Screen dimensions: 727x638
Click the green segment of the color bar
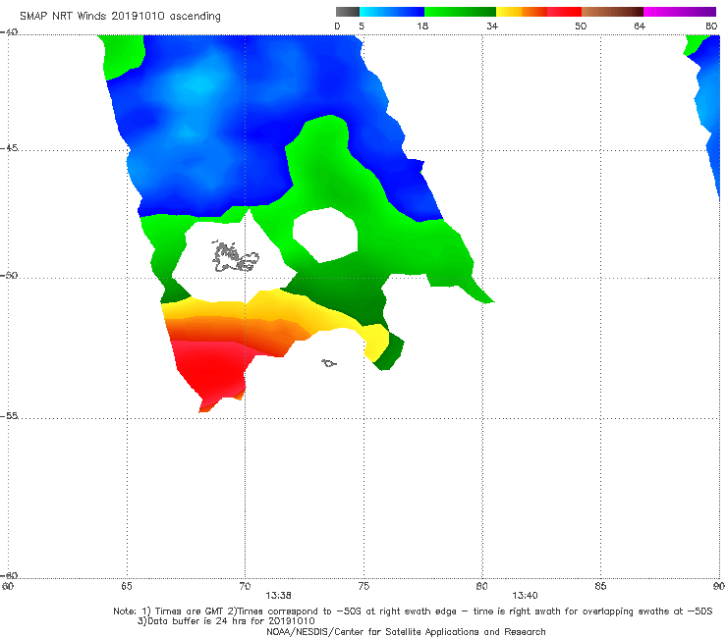coord(460,12)
